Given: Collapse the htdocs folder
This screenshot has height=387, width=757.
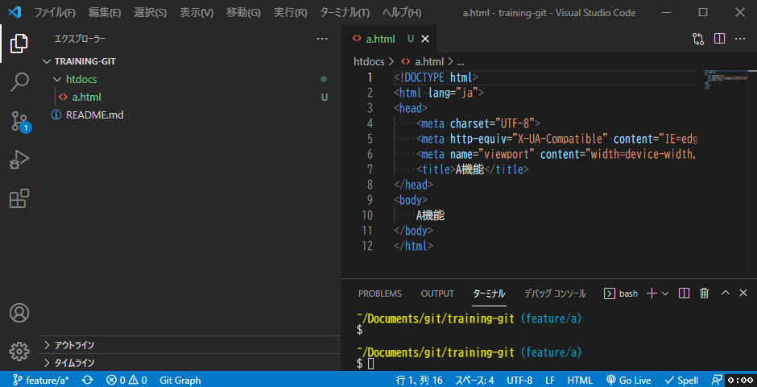Looking at the screenshot, I should tap(57, 79).
